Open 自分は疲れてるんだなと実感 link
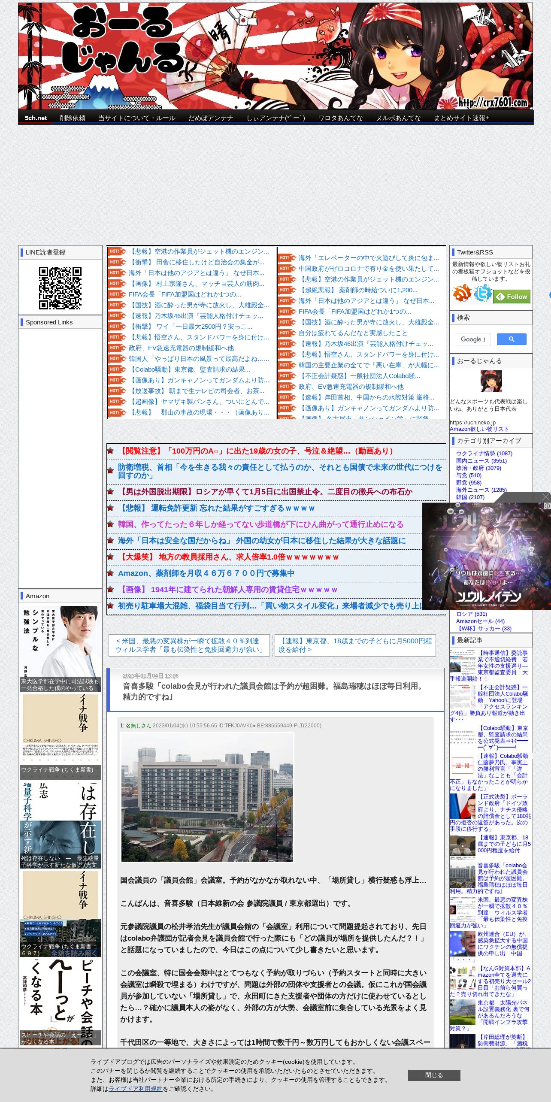This screenshot has width=551, height=1102. tap(353, 333)
